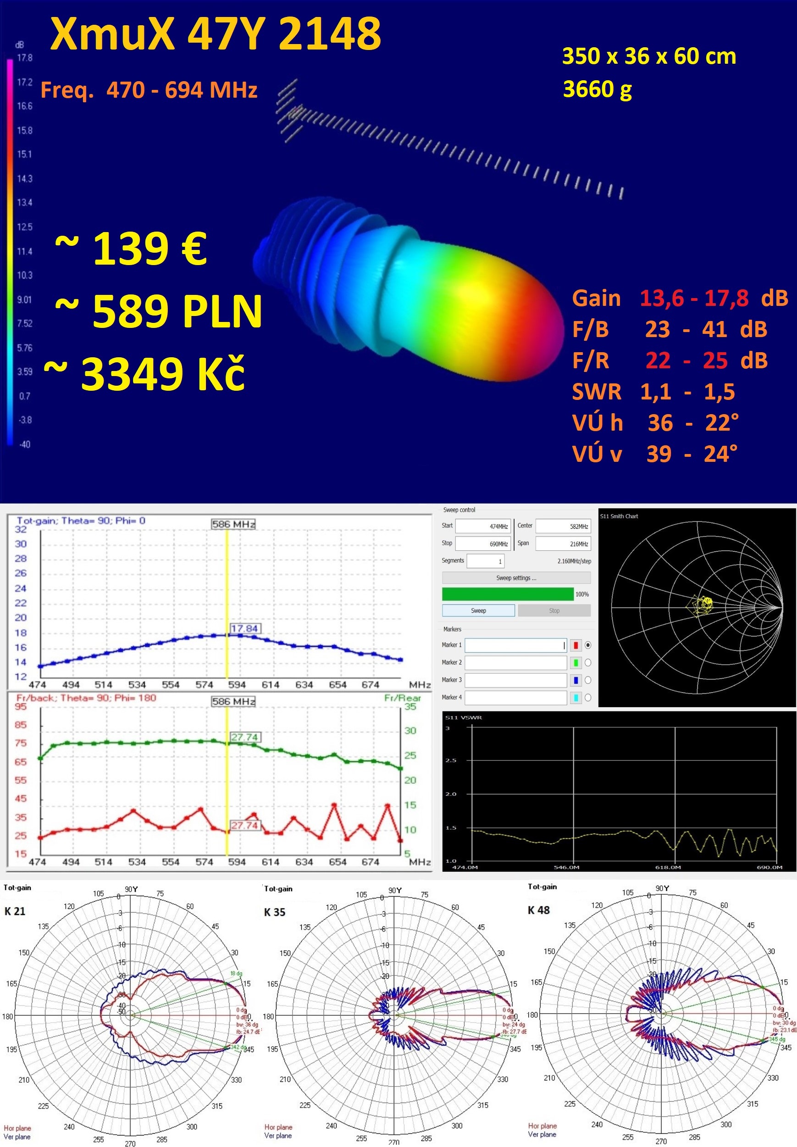Open the Sweep settings dialog button
797x1147 pixels.
click(516, 578)
